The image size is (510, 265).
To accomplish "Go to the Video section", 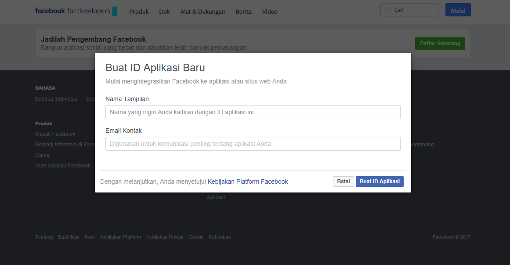I will click(x=270, y=11).
